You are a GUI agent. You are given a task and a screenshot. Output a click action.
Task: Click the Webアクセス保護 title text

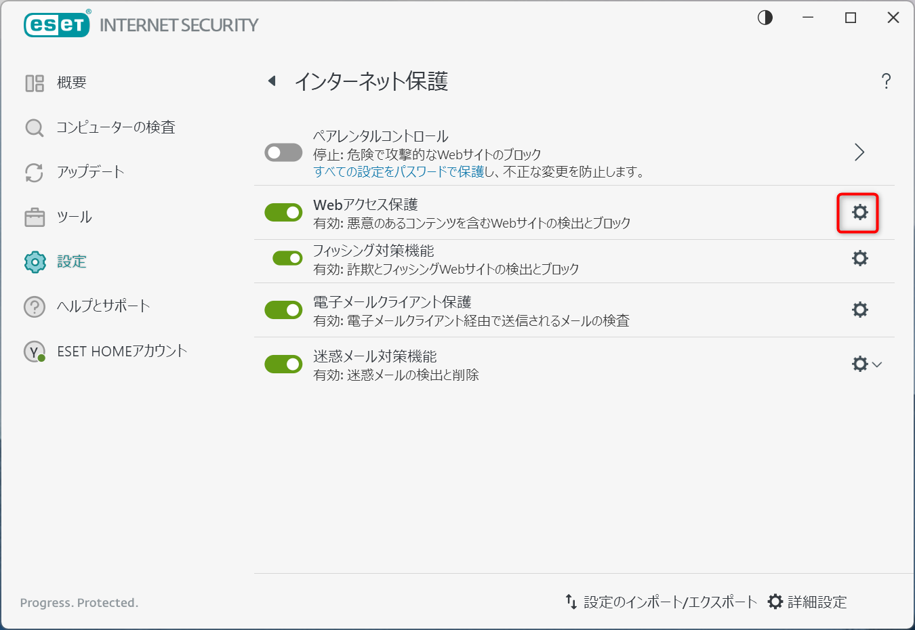(365, 205)
